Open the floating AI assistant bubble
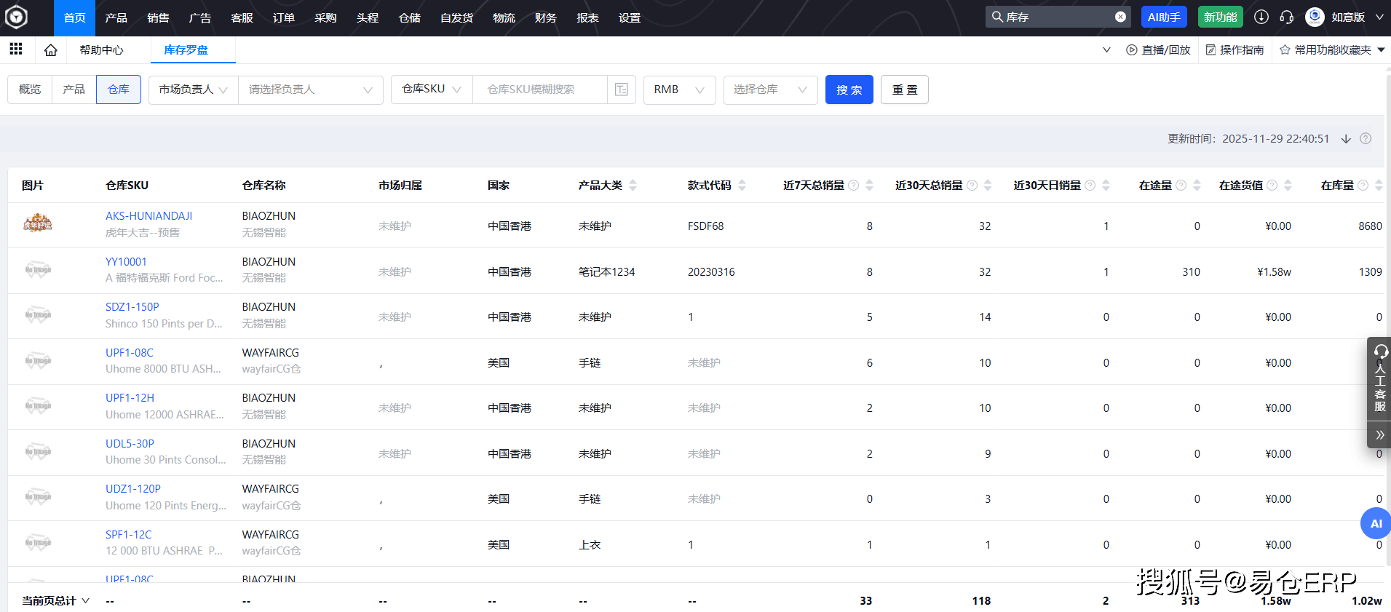1391x612 pixels. point(1375,523)
